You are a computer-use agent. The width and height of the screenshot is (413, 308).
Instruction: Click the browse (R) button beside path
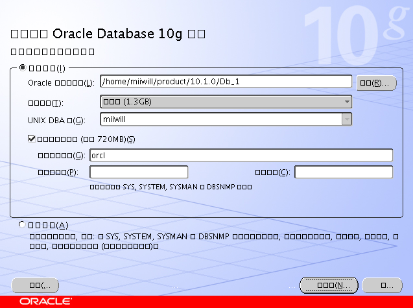click(377, 83)
